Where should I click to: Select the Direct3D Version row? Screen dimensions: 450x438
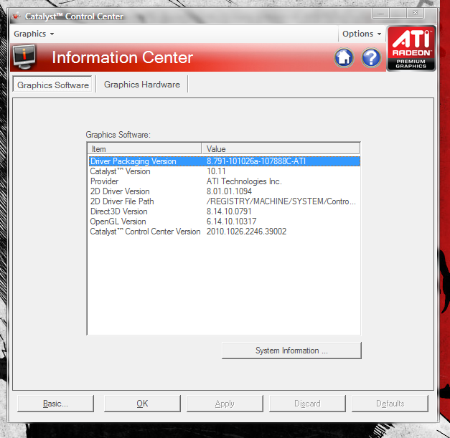click(x=225, y=211)
